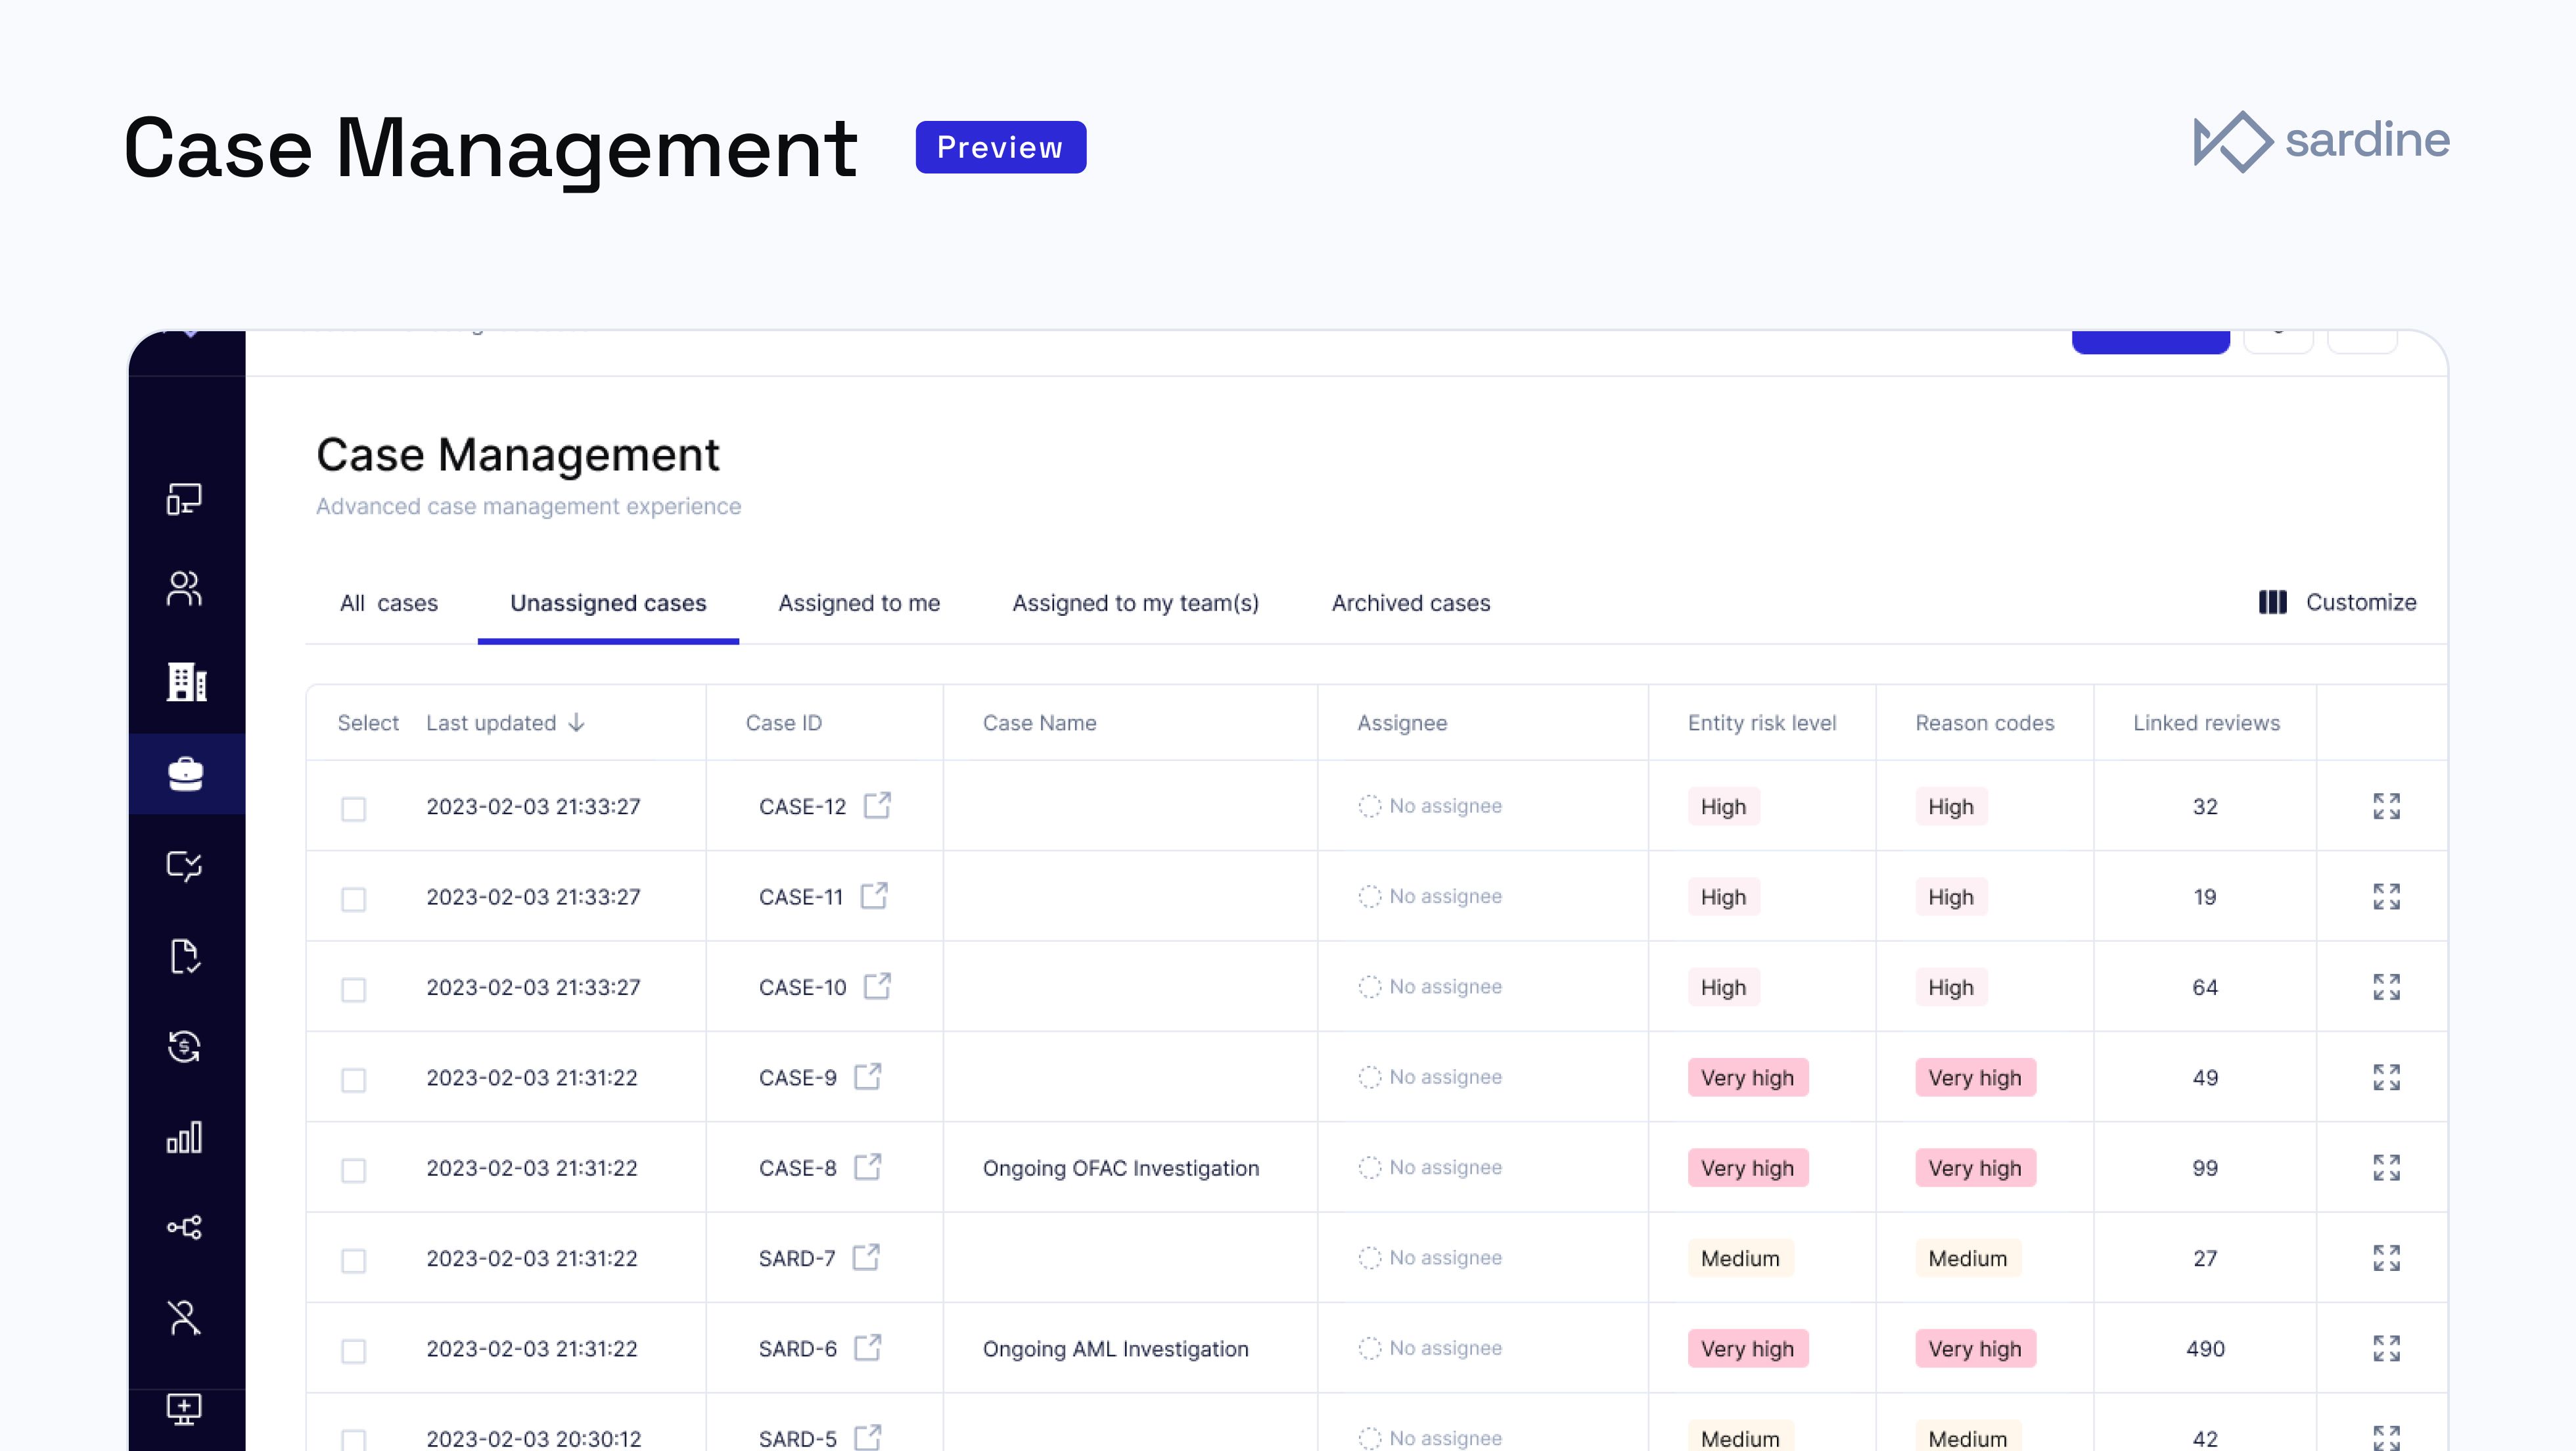
Task: Sort by Last updated column arrow
Action: click(576, 723)
